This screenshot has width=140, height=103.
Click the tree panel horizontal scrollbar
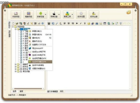[28, 88]
